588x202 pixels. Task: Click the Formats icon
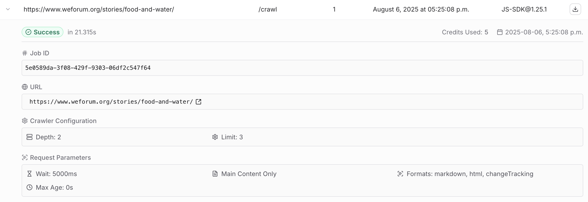tap(400, 174)
